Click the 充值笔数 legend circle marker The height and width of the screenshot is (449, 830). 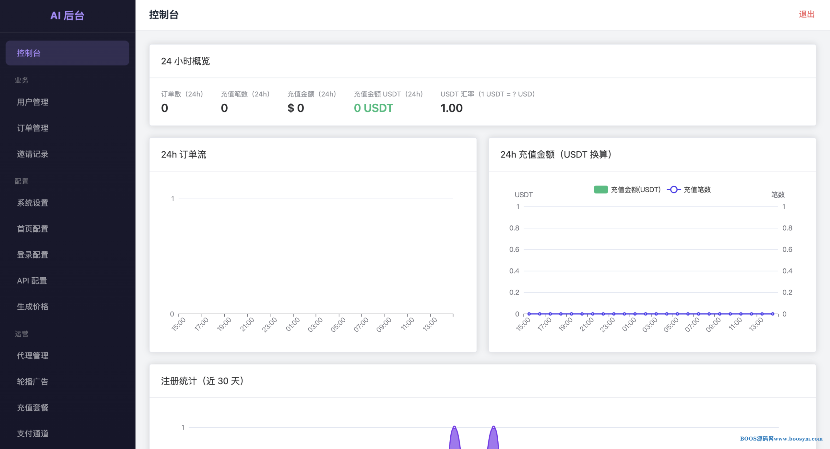673,190
